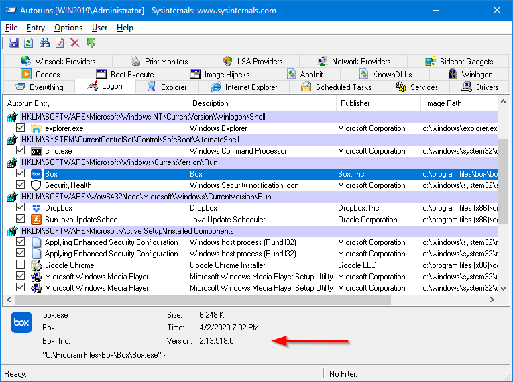Switch to the Services tab

click(x=416, y=87)
